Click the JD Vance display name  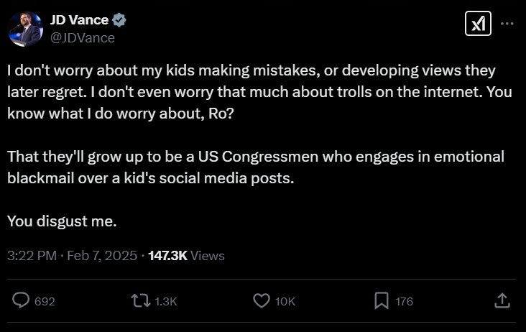pos(79,20)
